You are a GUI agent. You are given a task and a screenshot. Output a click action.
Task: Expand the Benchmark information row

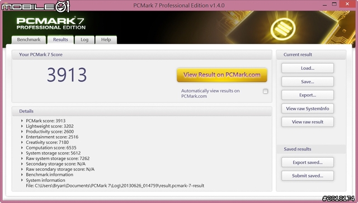[x=22, y=175]
